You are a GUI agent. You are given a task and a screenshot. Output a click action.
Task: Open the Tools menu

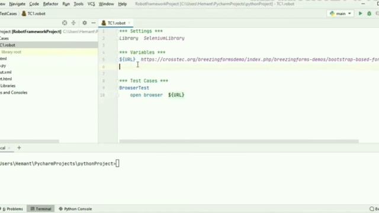click(x=78, y=4)
